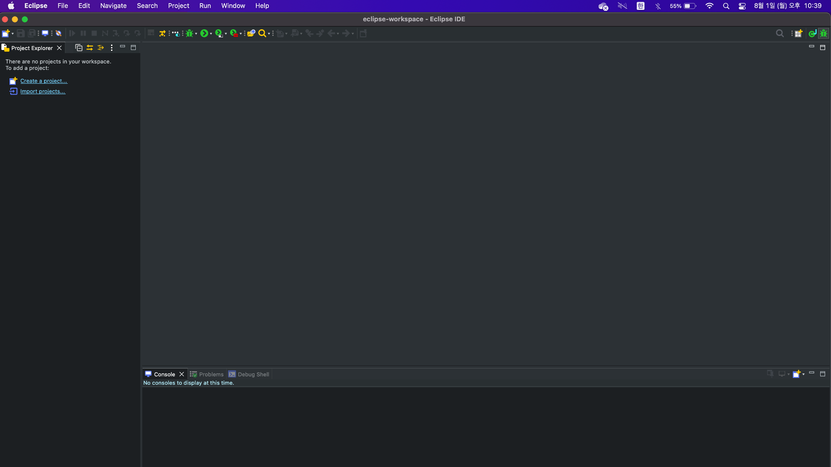831x467 pixels.
Task: Click the Import projects link
Action: (x=43, y=91)
